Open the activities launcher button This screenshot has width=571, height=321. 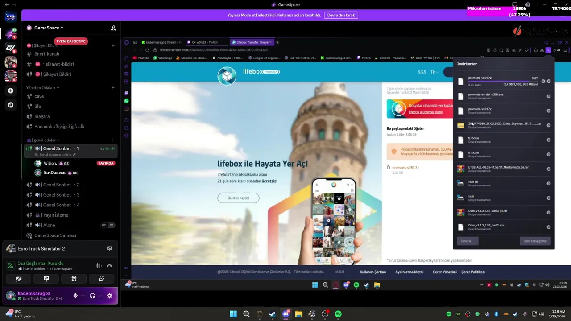(74, 279)
